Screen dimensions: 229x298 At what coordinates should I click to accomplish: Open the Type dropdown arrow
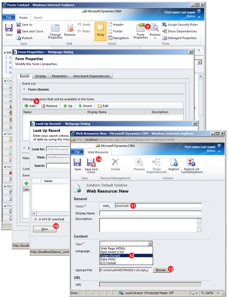click(150, 243)
